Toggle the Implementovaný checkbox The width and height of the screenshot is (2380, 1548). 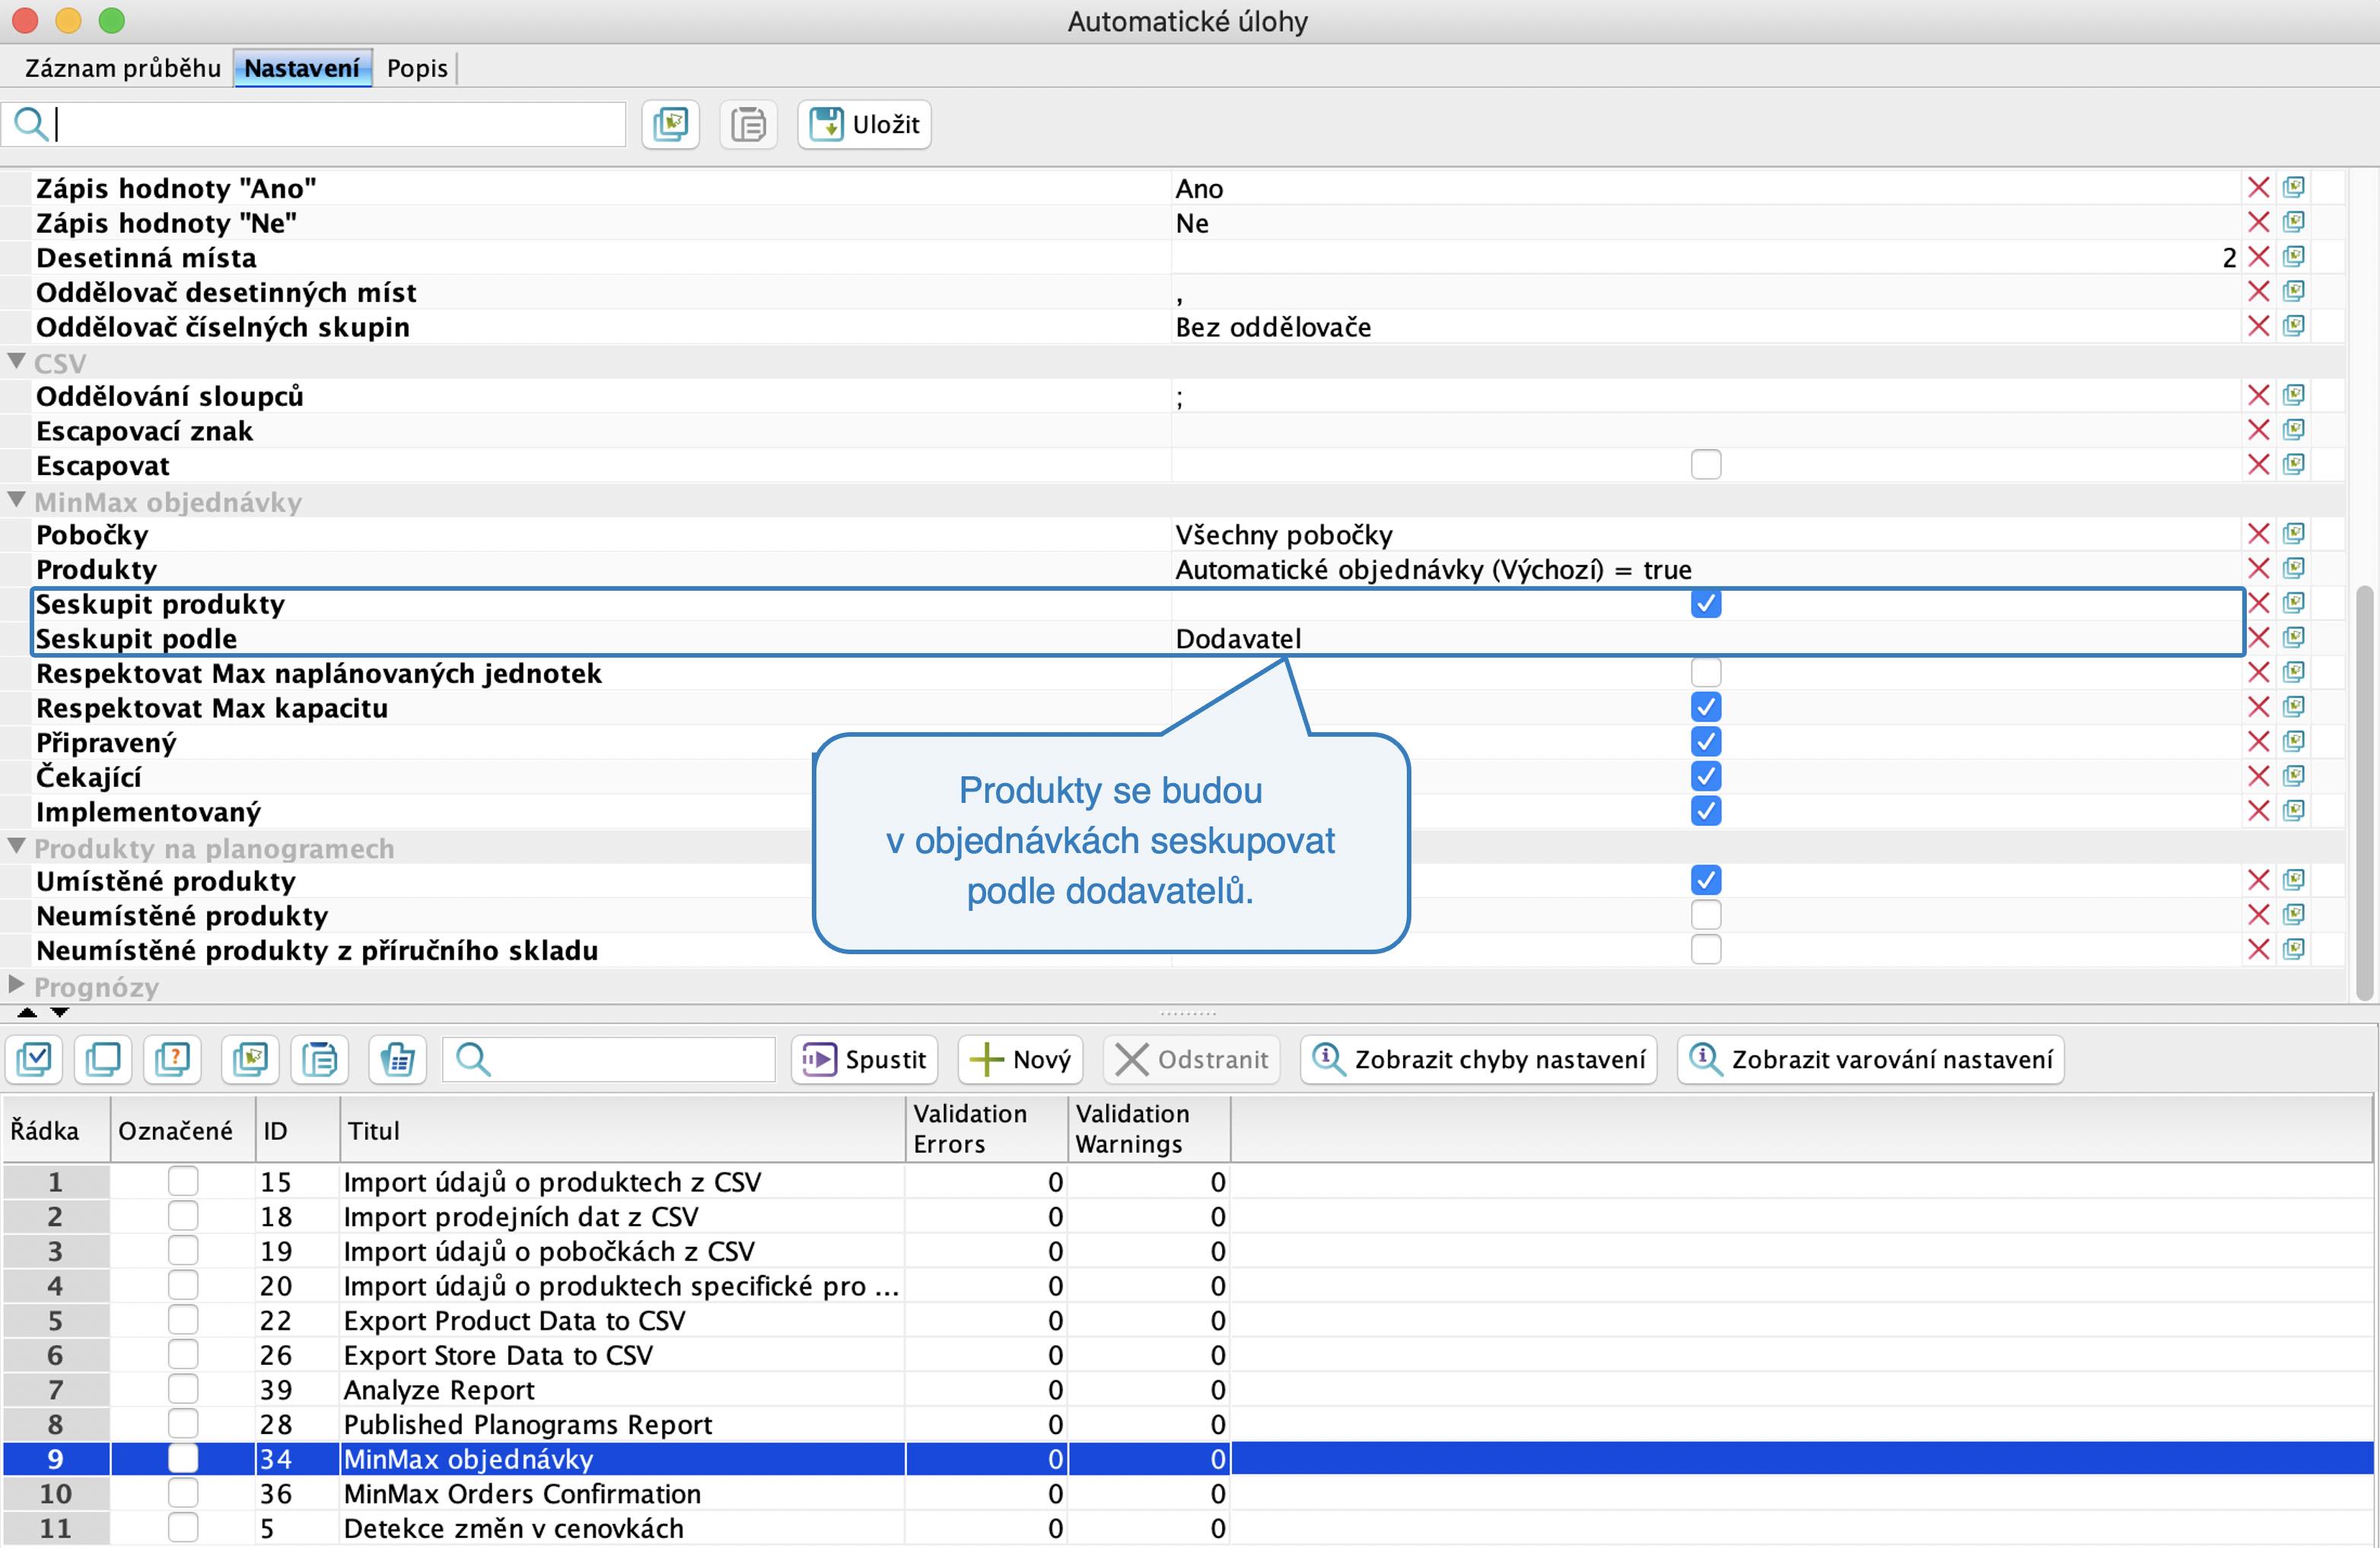[1706, 810]
